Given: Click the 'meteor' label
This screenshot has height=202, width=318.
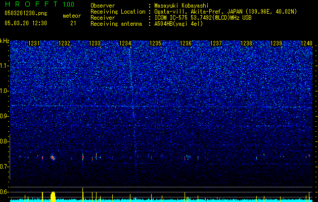Looking at the screenshot, I should click(x=72, y=16).
